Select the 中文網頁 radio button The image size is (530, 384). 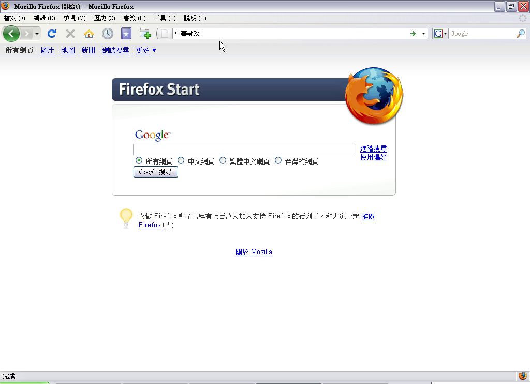pyautogui.click(x=181, y=160)
